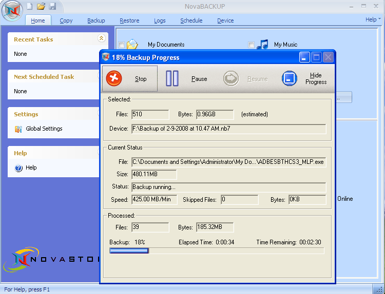Click the Size field 480.11MB
The height and width of the screenshot is (294, 385).
(154, 175)
